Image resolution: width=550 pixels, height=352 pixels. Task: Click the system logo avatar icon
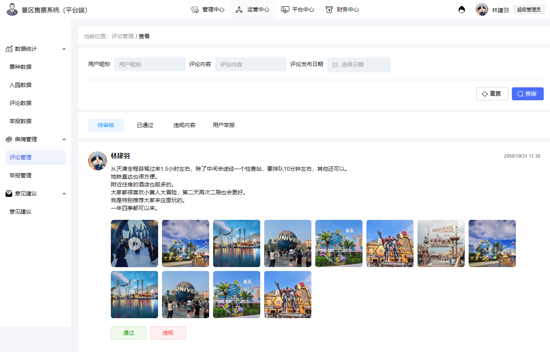12,9
